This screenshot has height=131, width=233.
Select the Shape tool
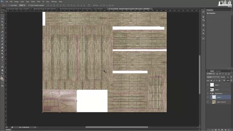click(2, 67)
